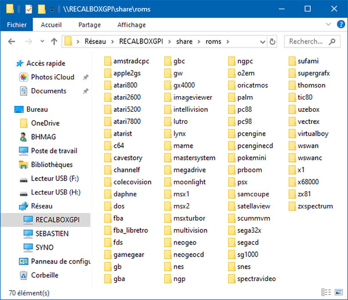Image resolution: width=348 pixels, height=300 pixels.
Task: Select the c64 folder icon
Action: click(x=108, y=145)
